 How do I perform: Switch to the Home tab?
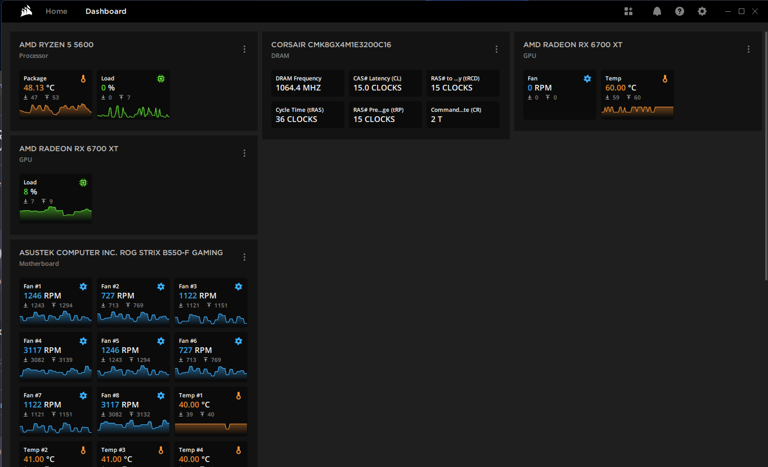point(56,11)
